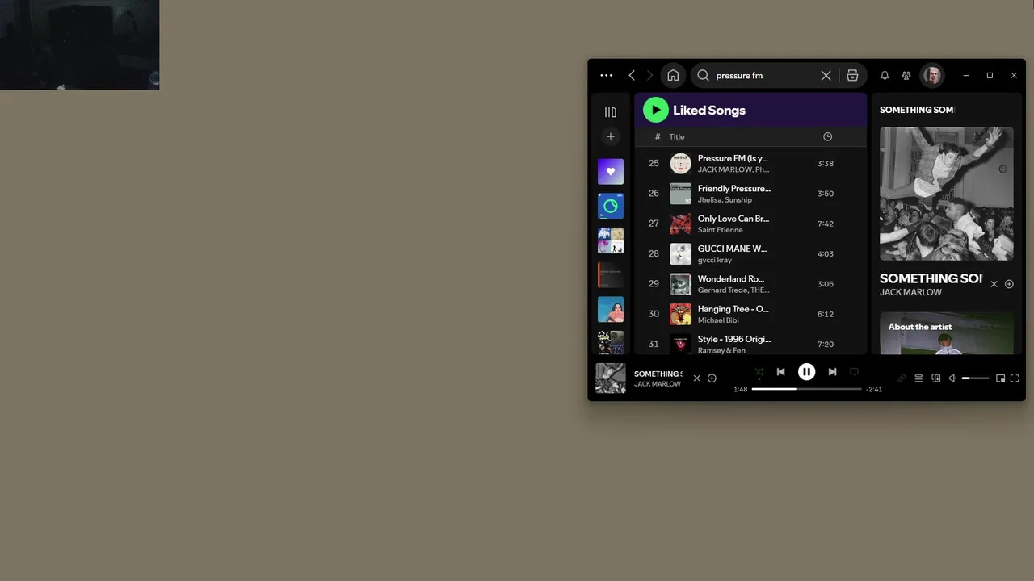Screen dimensions: 1034x581
Task: Skip to the next track
Action: point(832,372)
